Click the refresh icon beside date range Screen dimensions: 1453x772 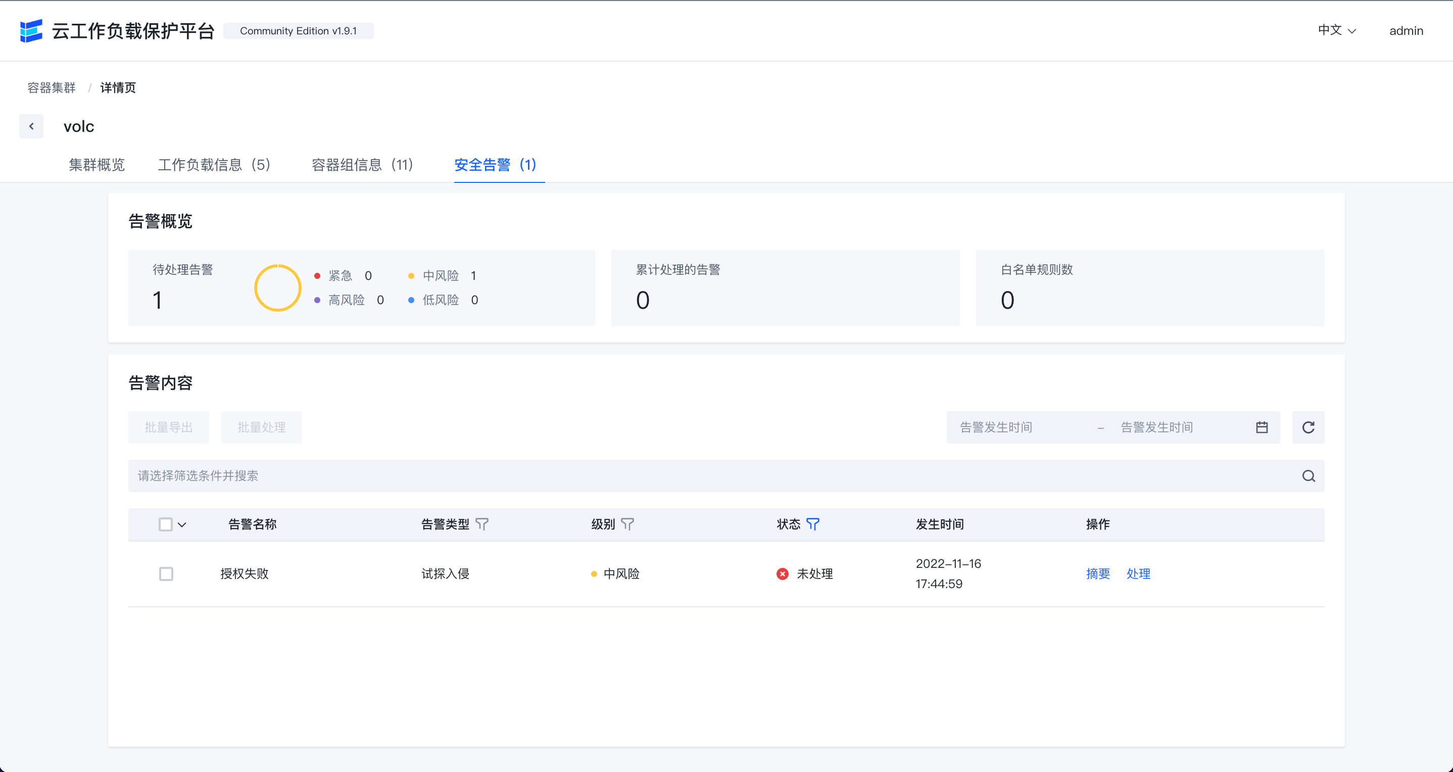point(1308,427)
